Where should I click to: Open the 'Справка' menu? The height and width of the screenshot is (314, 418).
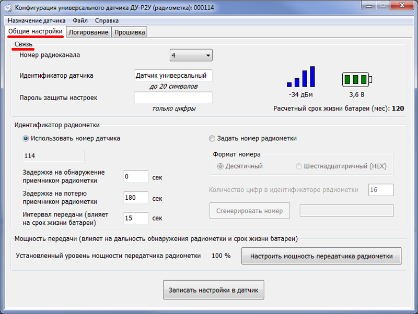(107, 20)
